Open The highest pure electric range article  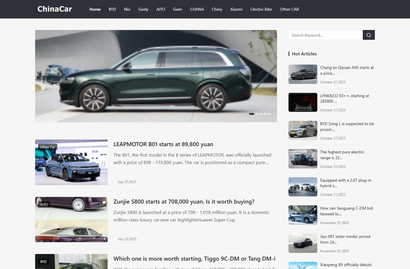(342, 155)
